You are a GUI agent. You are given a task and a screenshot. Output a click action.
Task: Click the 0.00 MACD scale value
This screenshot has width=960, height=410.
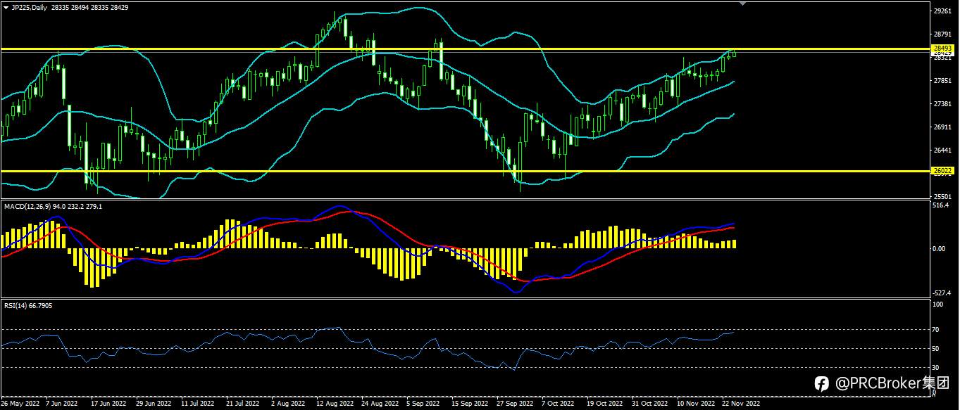[940, 249]
